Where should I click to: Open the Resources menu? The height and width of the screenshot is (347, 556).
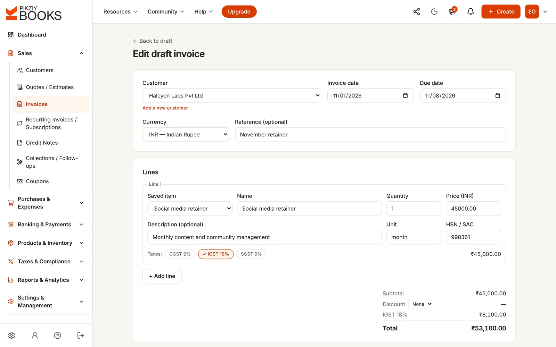[x=120, y=12]
